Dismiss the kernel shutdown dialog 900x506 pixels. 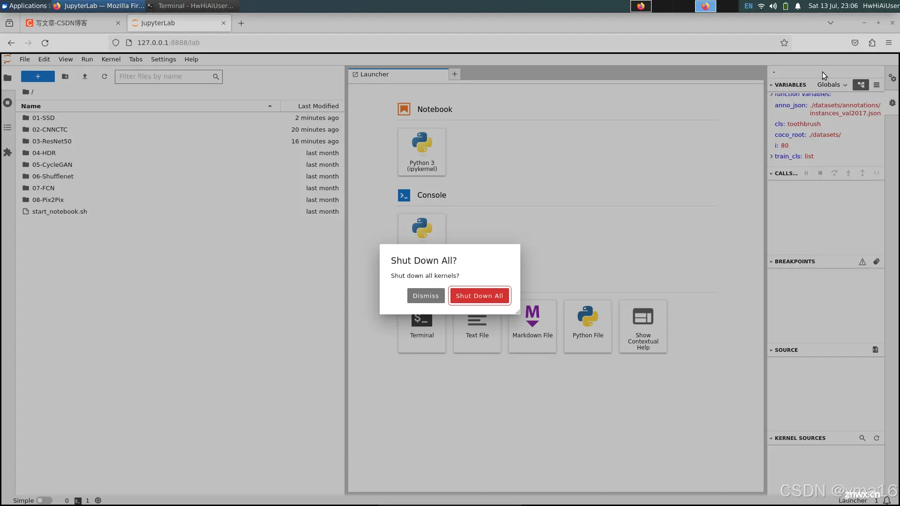point(425,295)
